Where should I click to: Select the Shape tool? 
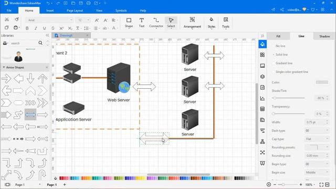tap(129, 23)
